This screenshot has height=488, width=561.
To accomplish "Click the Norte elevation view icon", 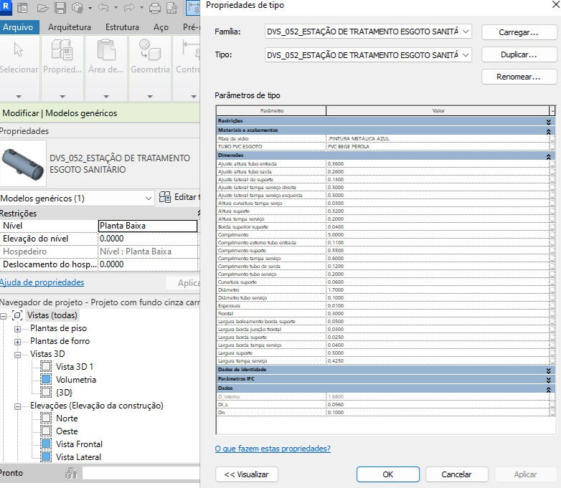I will point(46,418).
